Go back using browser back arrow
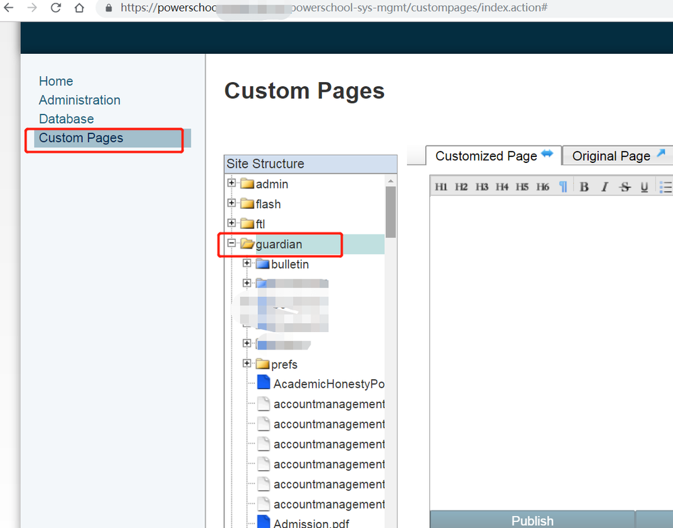 click(9, 7)
